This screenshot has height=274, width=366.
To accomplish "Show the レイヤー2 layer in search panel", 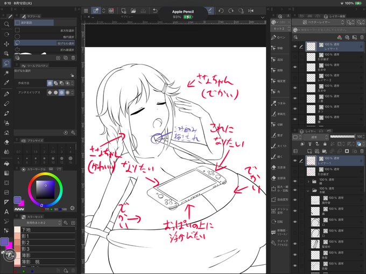I will click(x=295, y=77).
